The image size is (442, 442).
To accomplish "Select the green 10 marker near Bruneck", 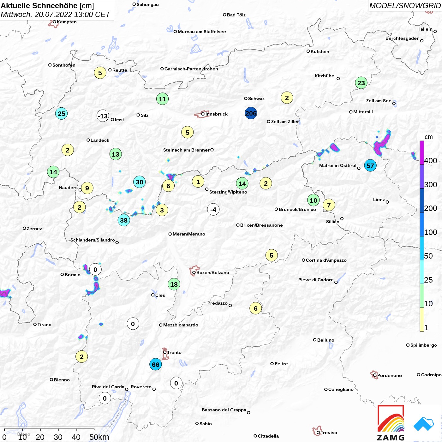I will coord(314,200).
